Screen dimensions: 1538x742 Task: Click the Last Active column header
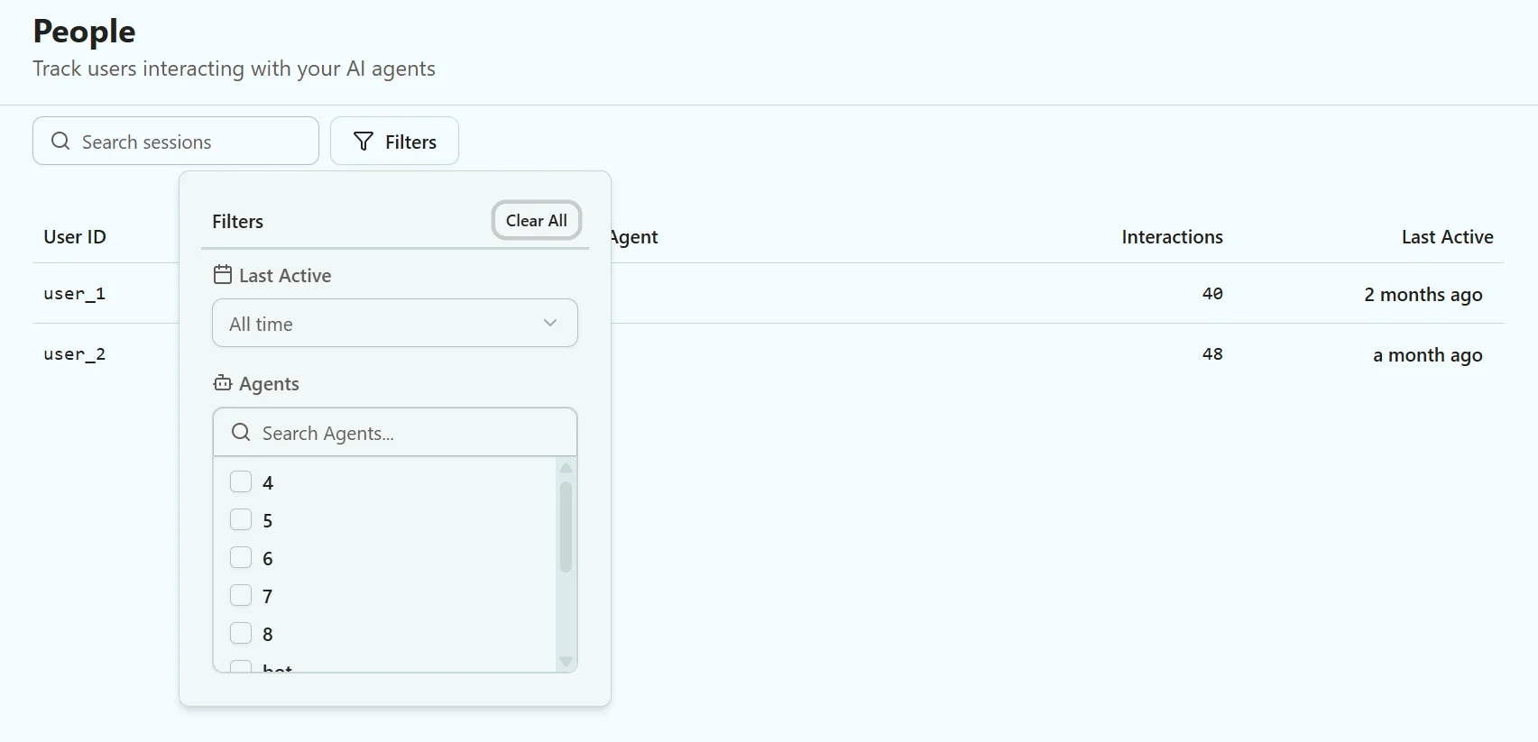(1447, 236)
